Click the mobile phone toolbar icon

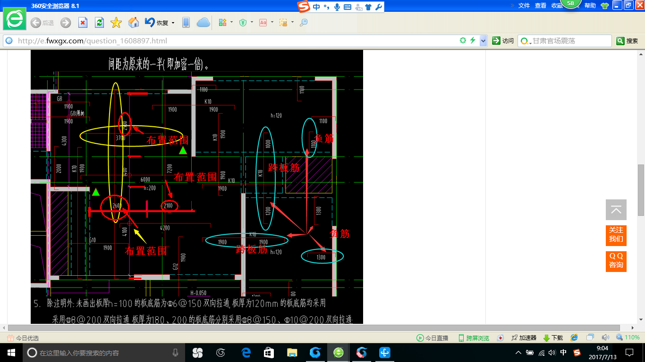click(x=186, y=23)
